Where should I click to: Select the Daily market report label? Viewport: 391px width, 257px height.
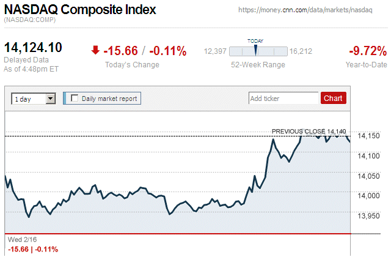coord(109,98)
